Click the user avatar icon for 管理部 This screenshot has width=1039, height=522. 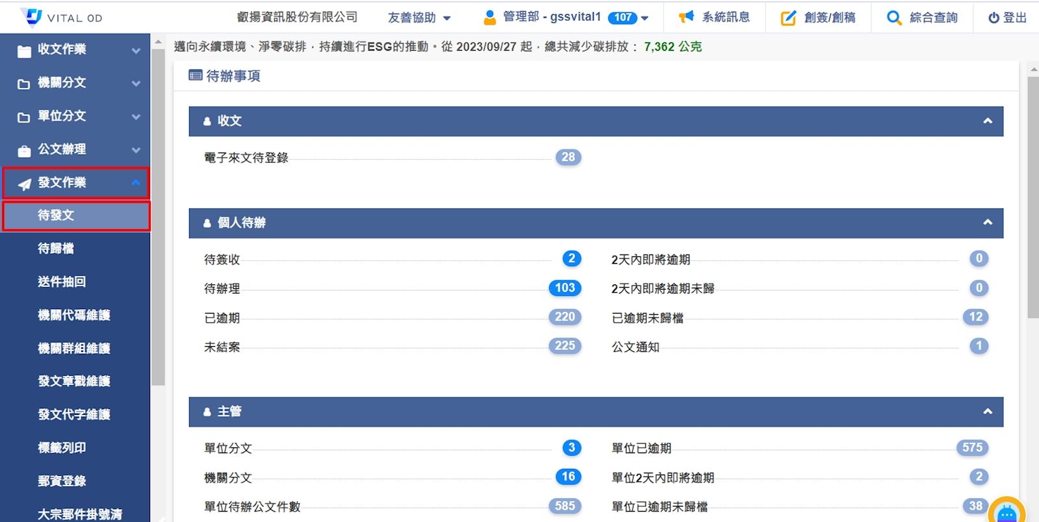[490, 18]
